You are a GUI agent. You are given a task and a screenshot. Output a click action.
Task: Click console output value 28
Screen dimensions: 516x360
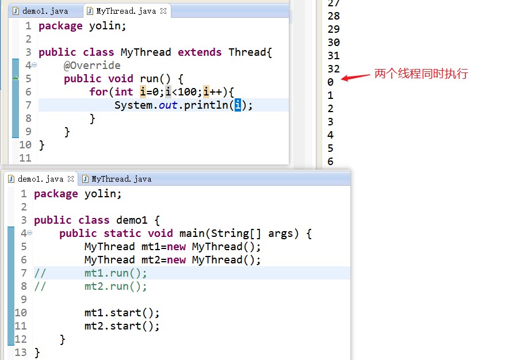pyautogui.click(x=334, y=16)
